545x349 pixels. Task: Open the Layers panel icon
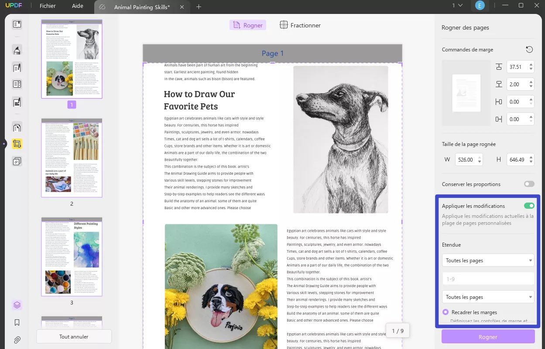pyautogui.click(x=17, y=305)
